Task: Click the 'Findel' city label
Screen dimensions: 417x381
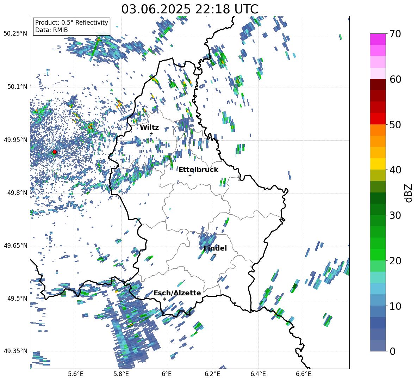Action: point(215,248)
